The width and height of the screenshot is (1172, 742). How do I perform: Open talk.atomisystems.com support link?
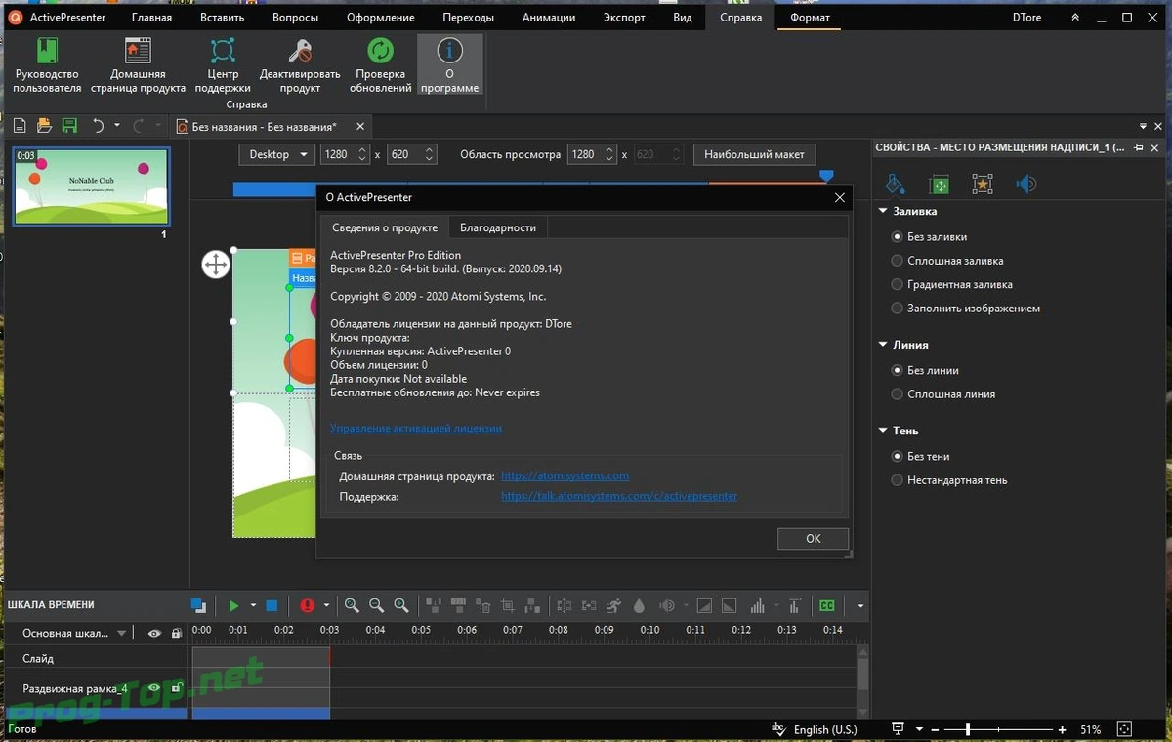619,496
